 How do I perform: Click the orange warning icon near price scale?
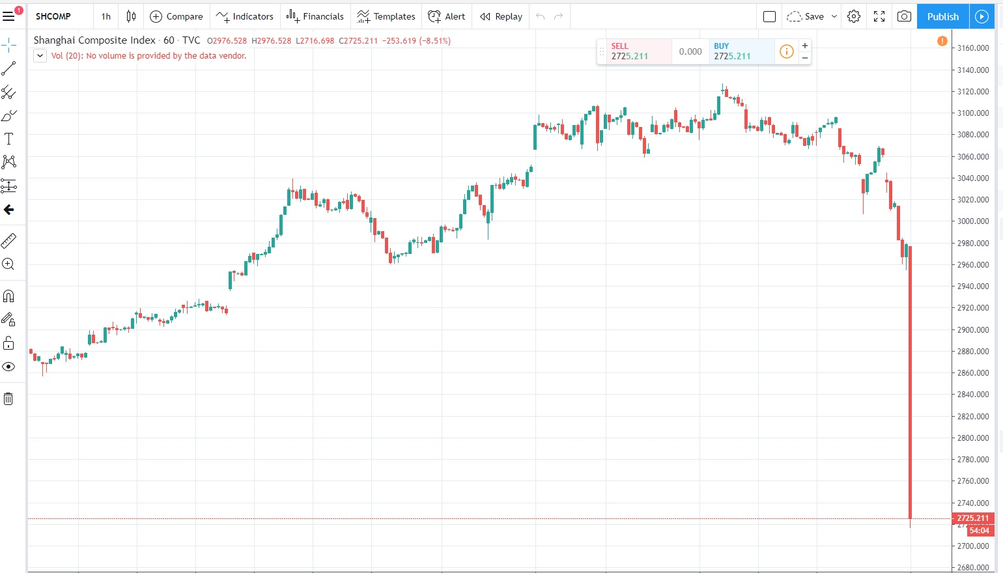click(942, 41)
